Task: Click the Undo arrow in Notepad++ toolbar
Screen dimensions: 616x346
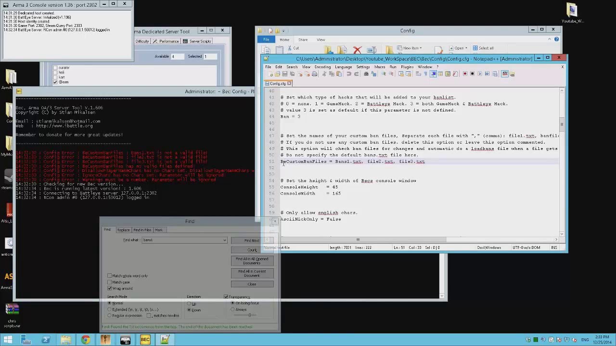Action: coord(349,74)
